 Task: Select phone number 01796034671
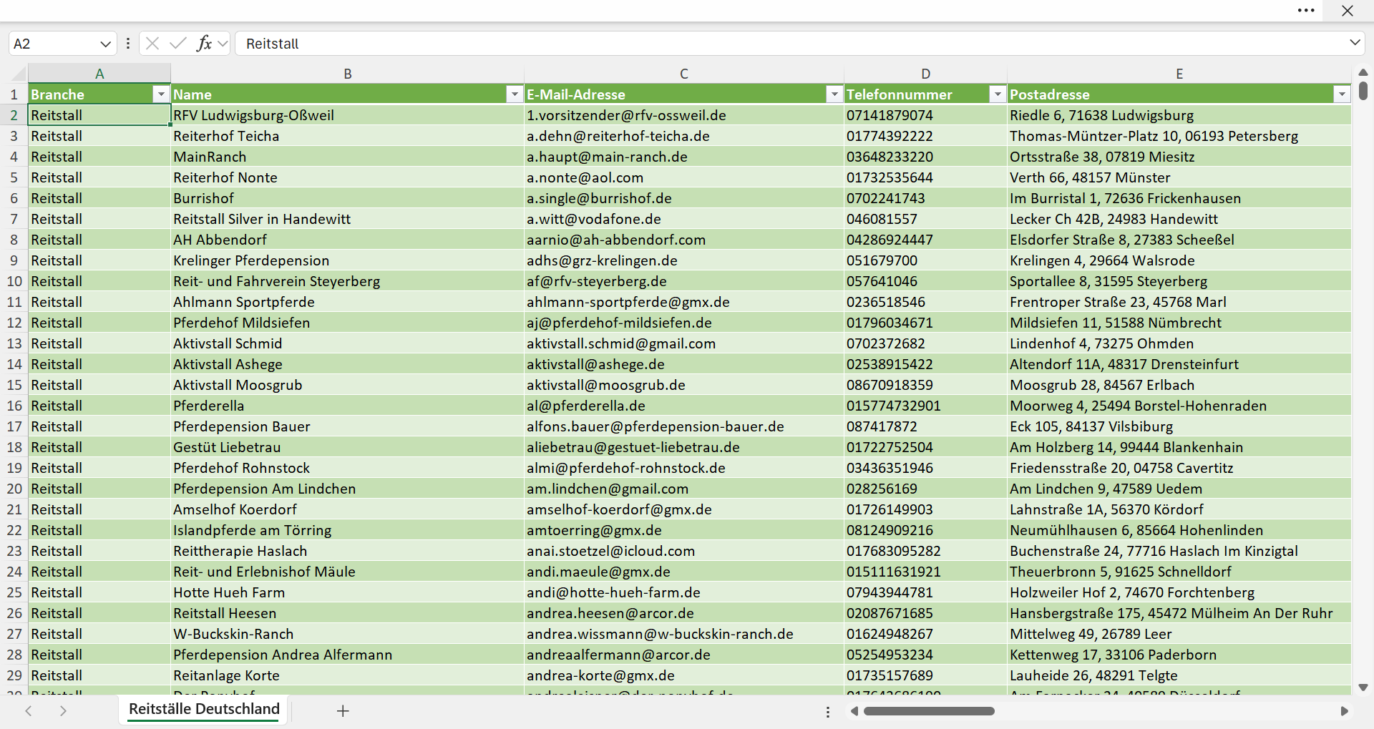tap(926, 323)
